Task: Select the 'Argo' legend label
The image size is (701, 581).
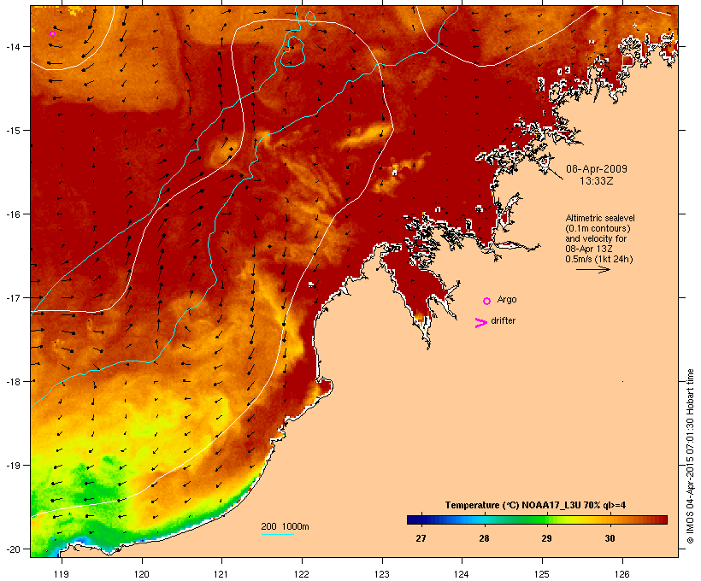Action: (x=507, y=299)
